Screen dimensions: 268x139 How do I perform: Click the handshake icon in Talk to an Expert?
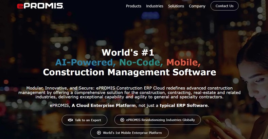[x=70, y=120]
